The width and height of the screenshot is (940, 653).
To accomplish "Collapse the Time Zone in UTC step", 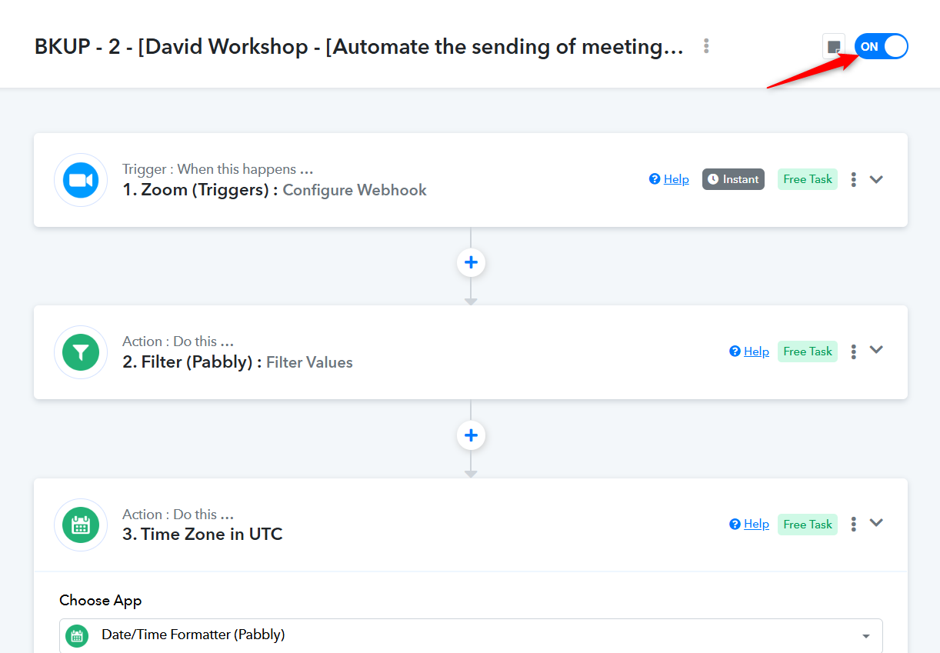I will tap(876, 523).
